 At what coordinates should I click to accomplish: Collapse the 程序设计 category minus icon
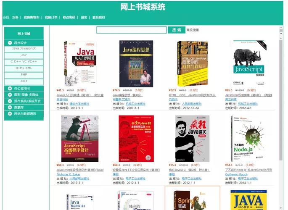[10, 43]
